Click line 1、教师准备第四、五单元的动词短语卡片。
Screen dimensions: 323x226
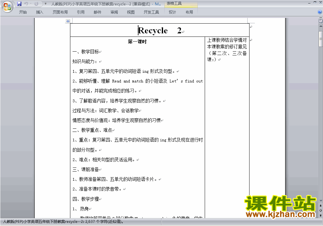click(115, 179)
